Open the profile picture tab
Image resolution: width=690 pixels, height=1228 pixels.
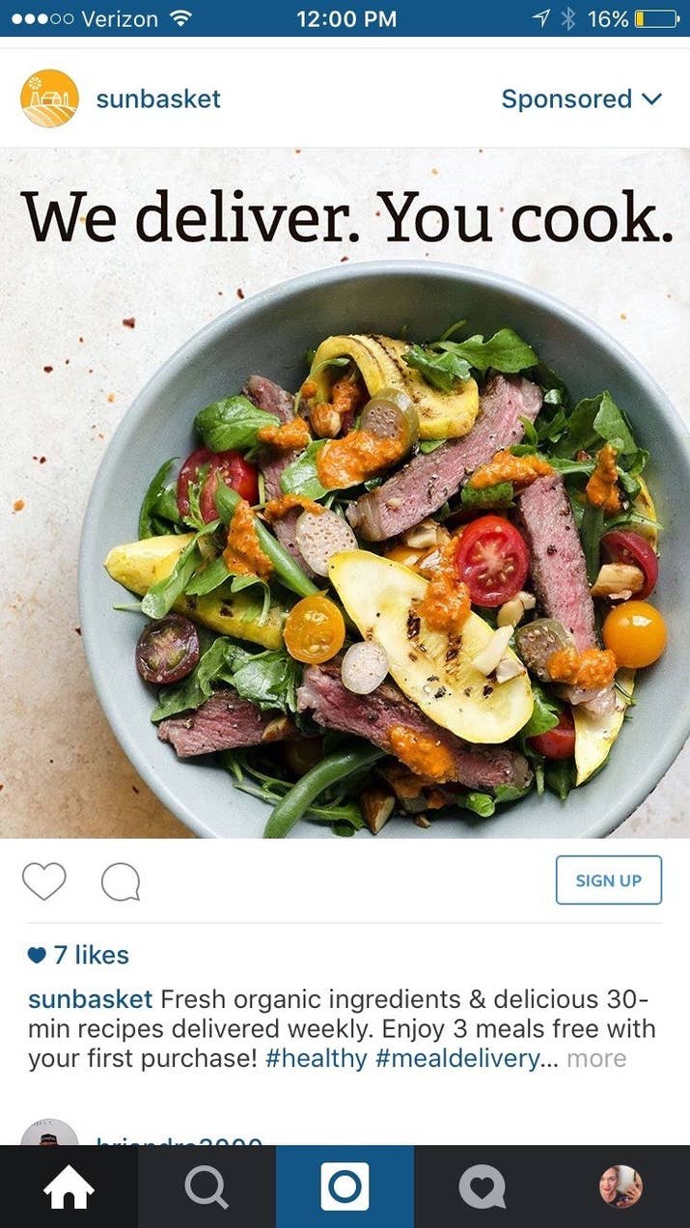(621, 1186)
